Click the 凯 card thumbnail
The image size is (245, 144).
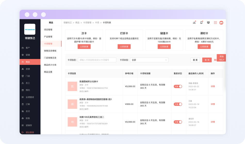(x=72, y=86)
